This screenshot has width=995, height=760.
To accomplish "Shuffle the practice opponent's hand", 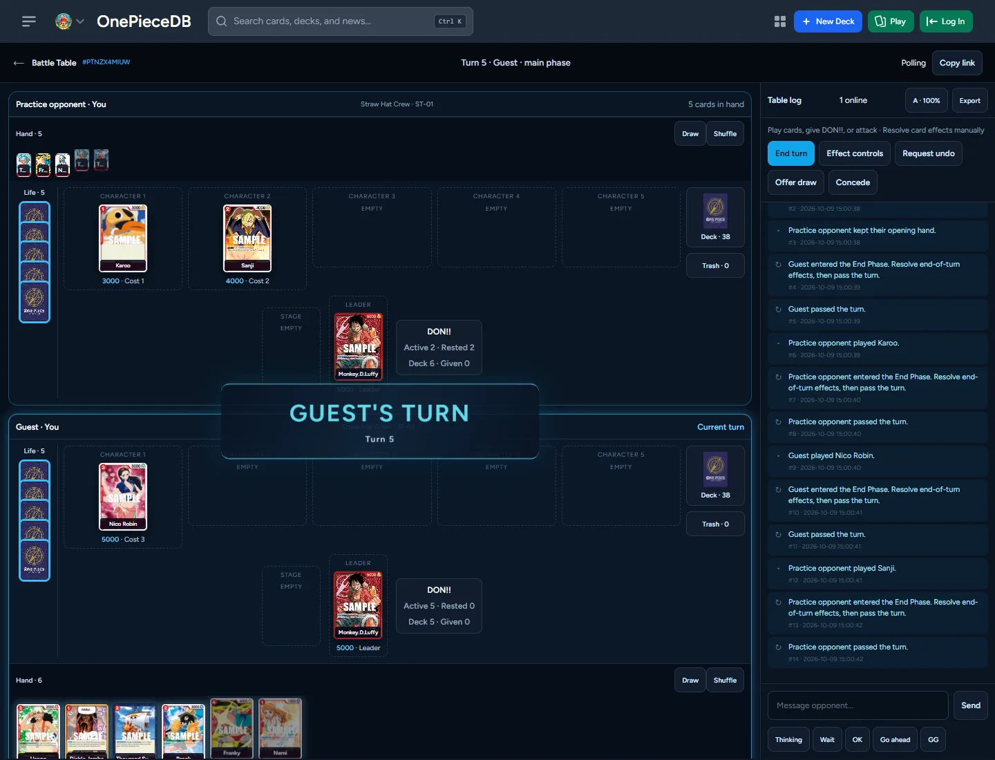I will (725, 134).
